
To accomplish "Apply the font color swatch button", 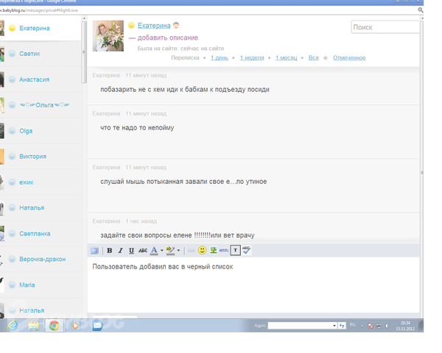I will tap(154, 250).
